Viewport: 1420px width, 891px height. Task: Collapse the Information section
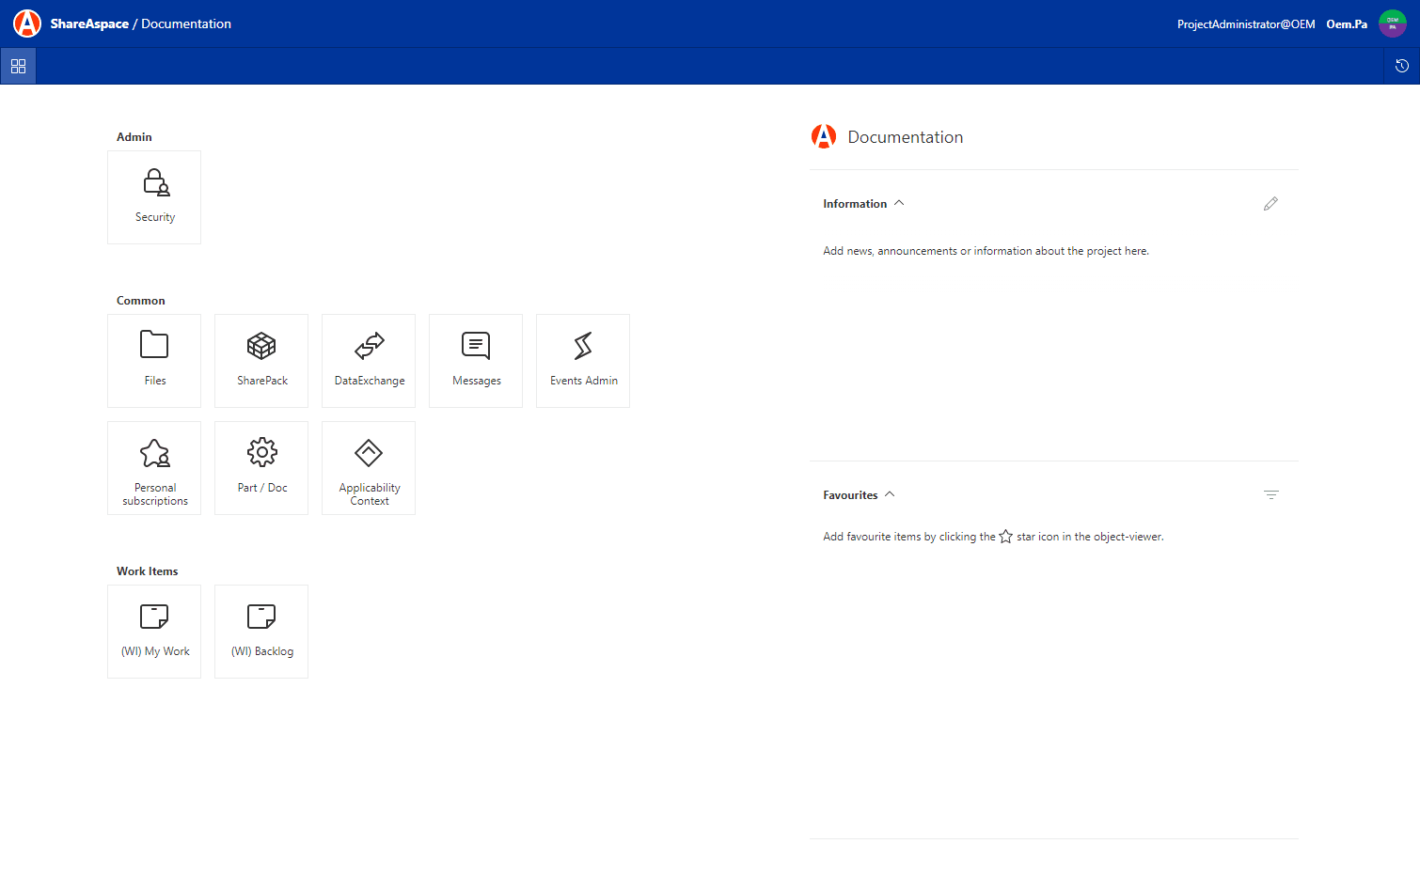899,203
